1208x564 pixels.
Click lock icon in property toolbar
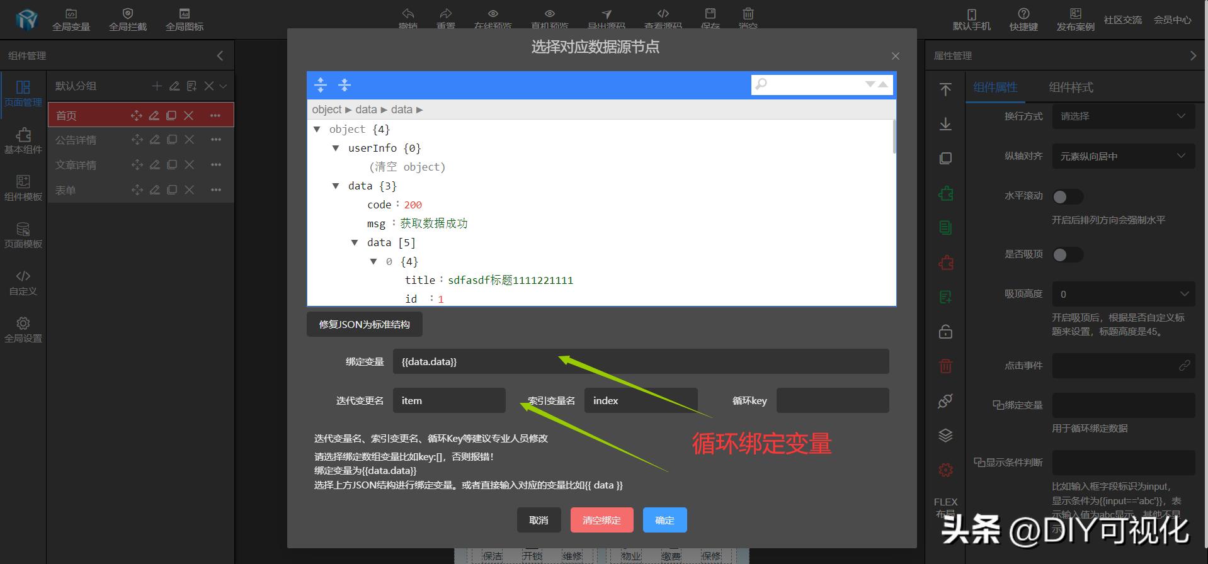945,331
